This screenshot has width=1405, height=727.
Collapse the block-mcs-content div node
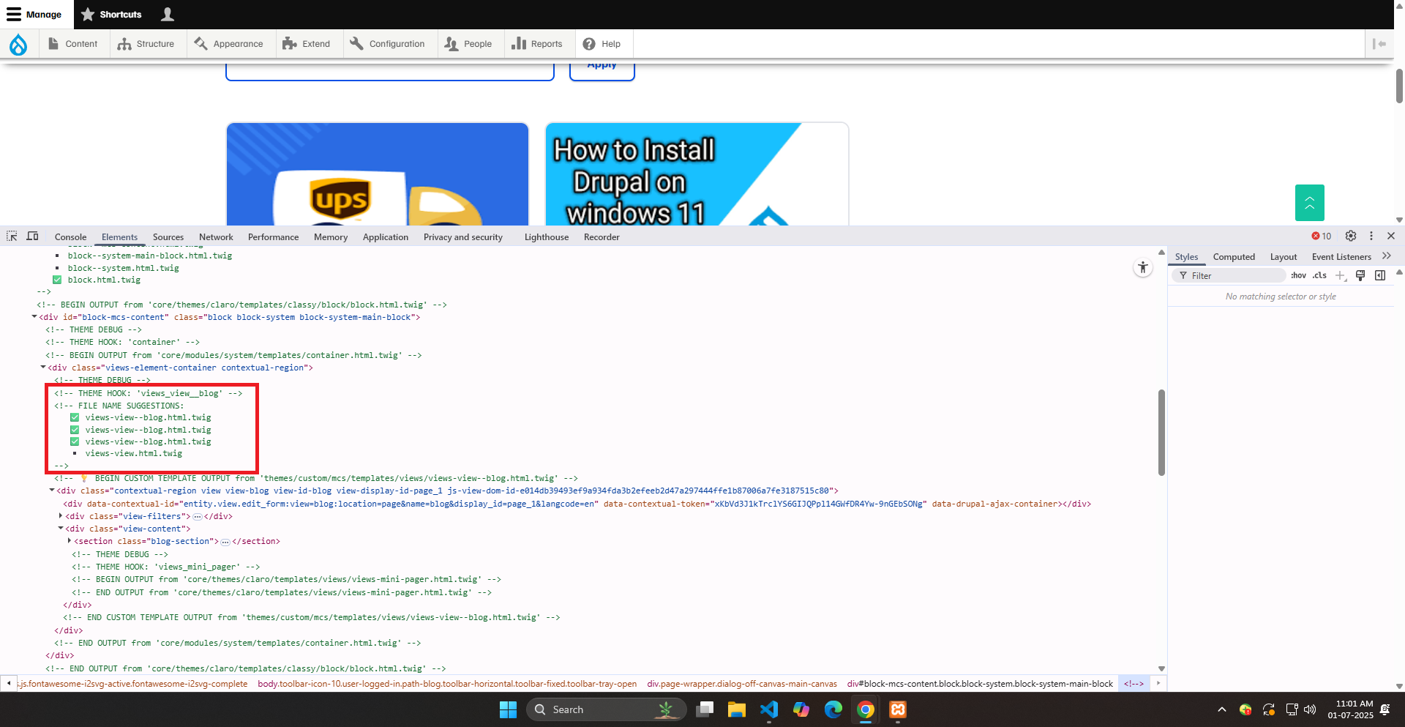point(34,317)
